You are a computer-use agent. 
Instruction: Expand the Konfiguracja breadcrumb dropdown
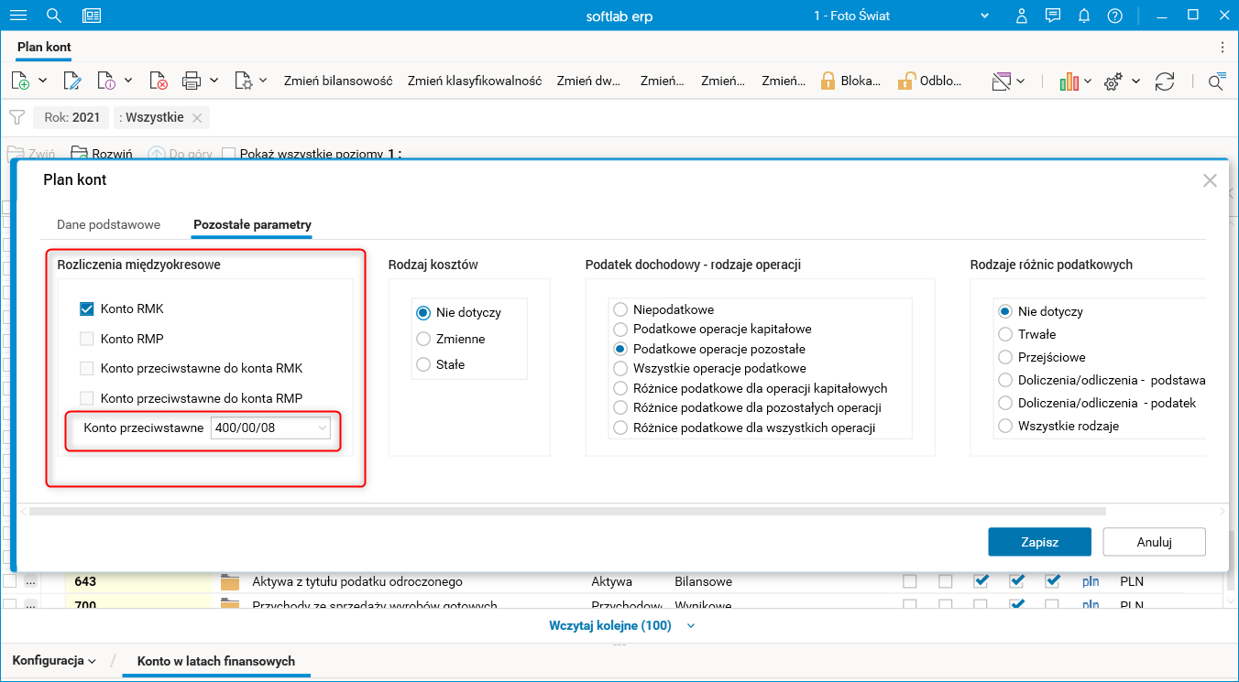pos(55,661)
